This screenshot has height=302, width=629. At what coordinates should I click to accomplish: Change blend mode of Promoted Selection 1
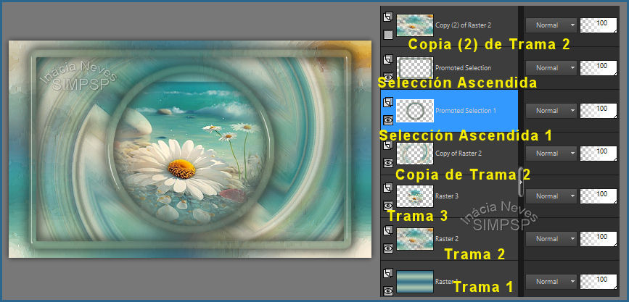551,111
